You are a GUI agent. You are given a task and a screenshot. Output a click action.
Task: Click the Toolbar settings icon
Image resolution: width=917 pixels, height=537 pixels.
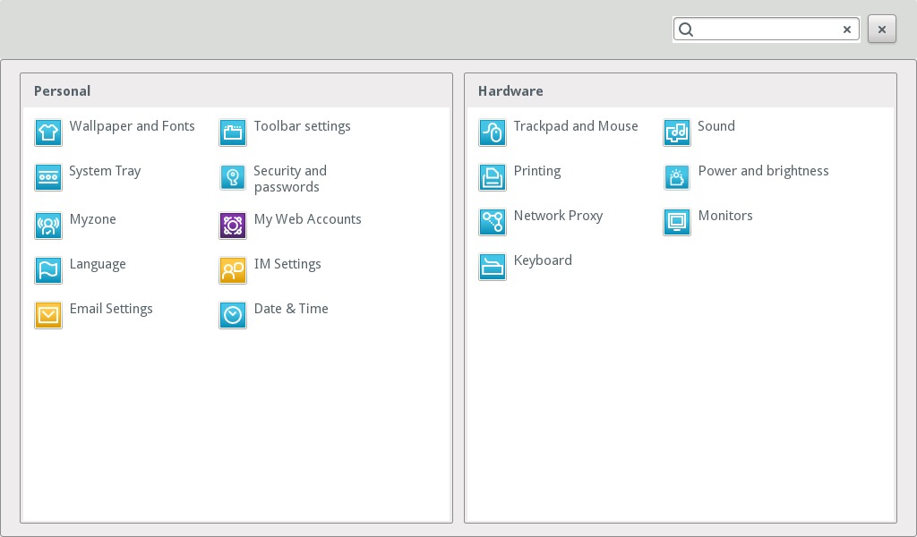233,132
